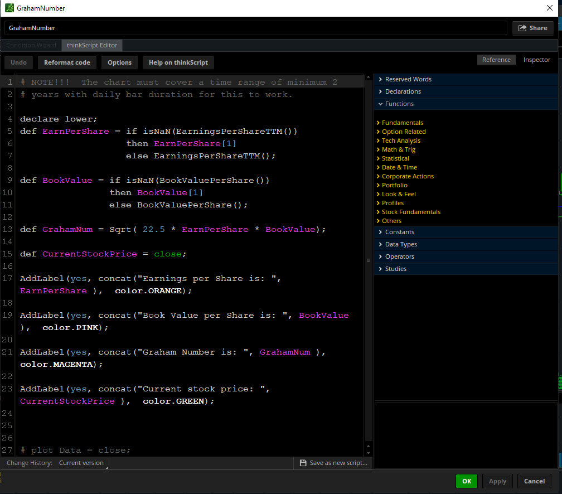Expand the Declarations section
Screen dimensions: 562x494
[403, 91]
